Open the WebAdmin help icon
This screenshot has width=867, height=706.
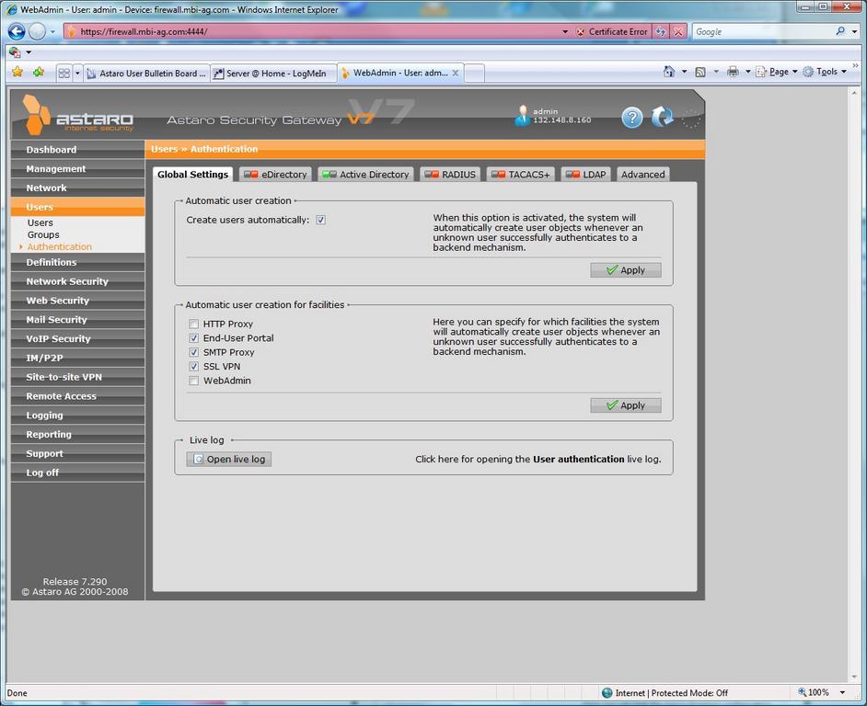[632, 117]
